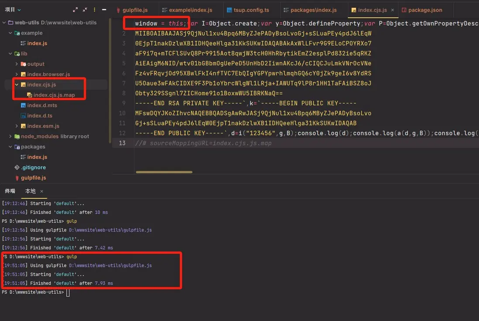Open index.d.ts file
Viewport: 479px width, 321px height.
[40, 116]
